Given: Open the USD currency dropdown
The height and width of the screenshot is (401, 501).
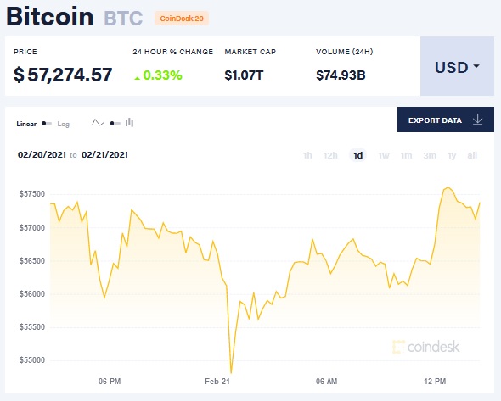Looking at the screenshot, I should (x=457, y=66).
